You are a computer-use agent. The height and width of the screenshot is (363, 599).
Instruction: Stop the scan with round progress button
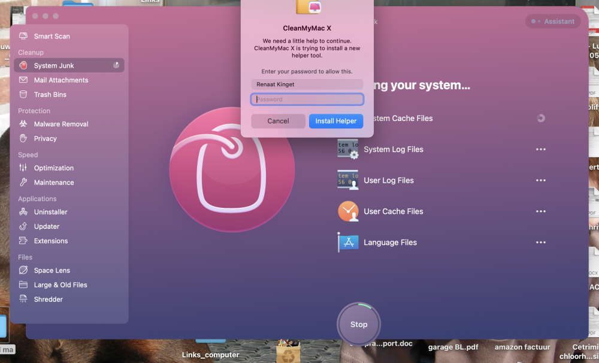tap(359, 324)
